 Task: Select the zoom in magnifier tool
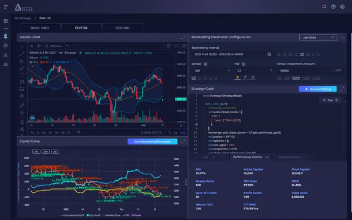(22, 113)
